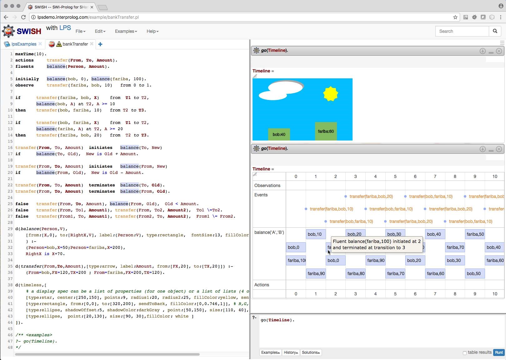Screen dimensions: 506x360
Task: Bookmark page with star icon
Action: 455,17
